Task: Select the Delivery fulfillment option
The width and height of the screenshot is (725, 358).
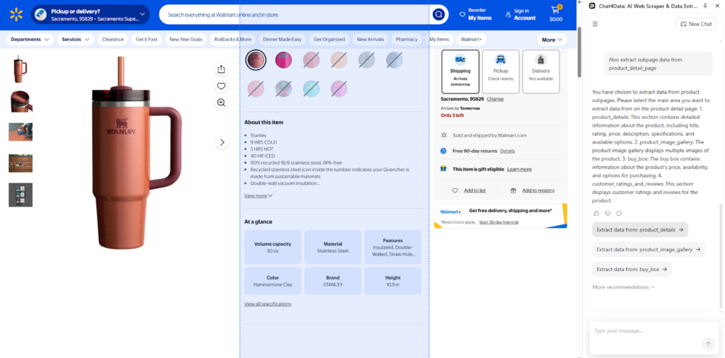Action: [x=541, y=71]
